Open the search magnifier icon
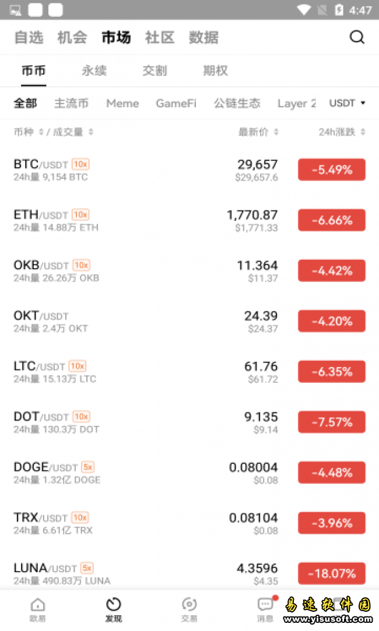Viewport: 379px width, 631px height. 357,38
